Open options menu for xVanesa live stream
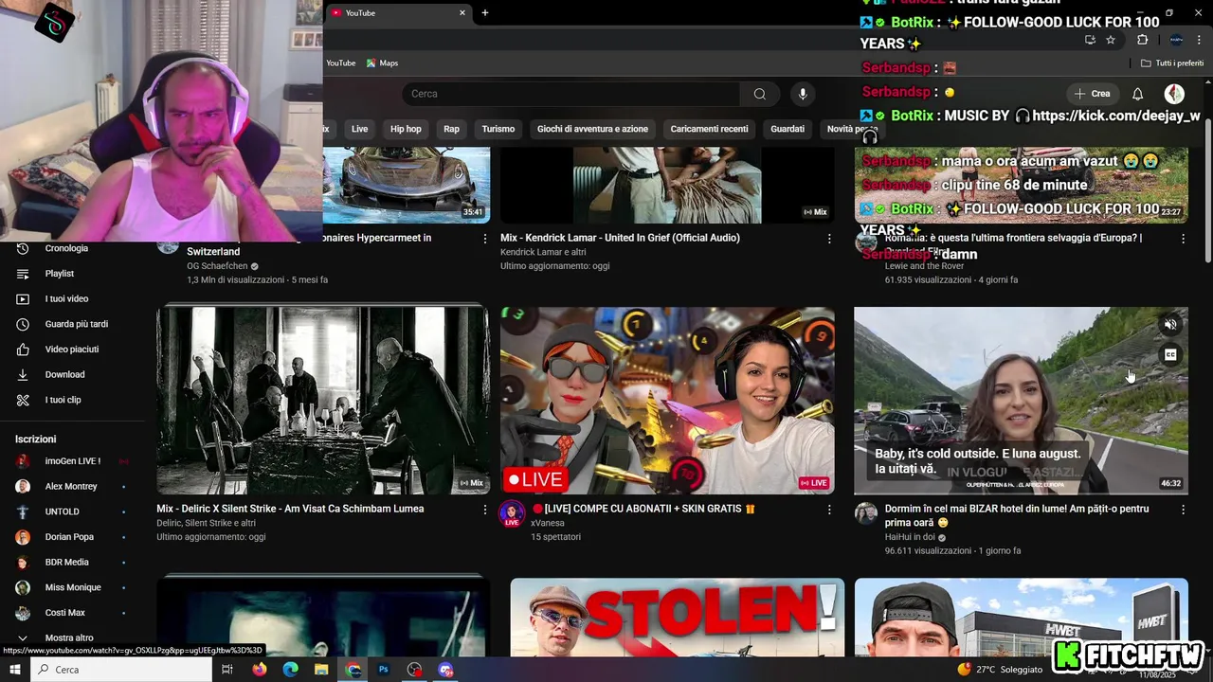Screen dimensions: 1213x682 tap(829, 510)
